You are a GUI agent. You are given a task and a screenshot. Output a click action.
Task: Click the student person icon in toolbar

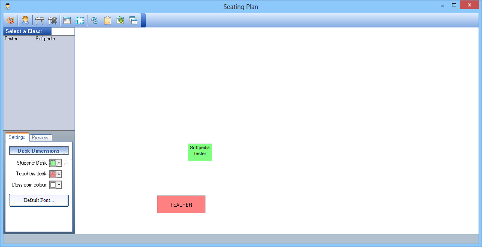pyautogui.click(x=25, y=21)
